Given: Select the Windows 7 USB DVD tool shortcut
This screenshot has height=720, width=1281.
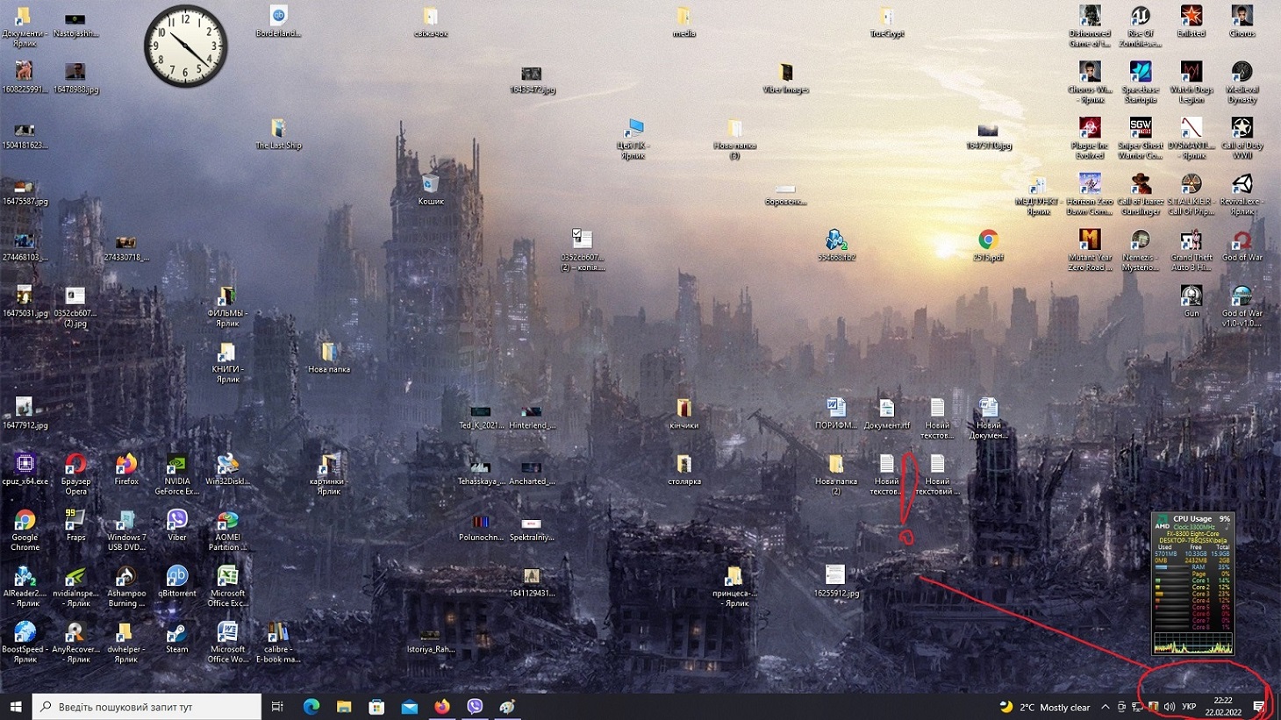Looking at the screenshot, I should pos(126,531).
